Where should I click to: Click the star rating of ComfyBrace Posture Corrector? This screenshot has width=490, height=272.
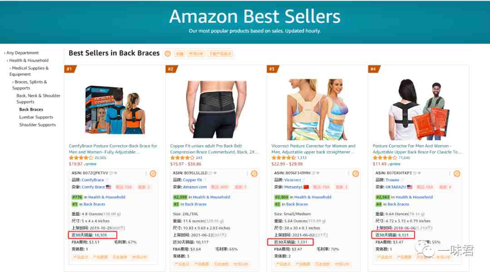[81, 158]
